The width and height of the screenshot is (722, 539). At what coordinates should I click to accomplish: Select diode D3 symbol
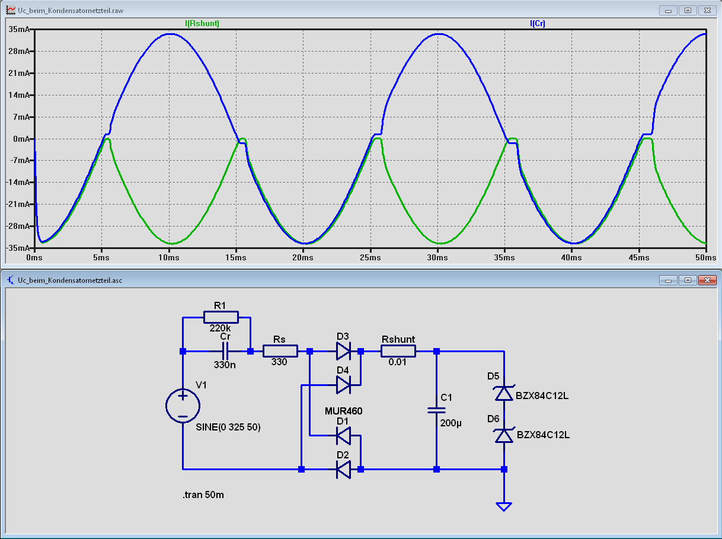point(344,351)
